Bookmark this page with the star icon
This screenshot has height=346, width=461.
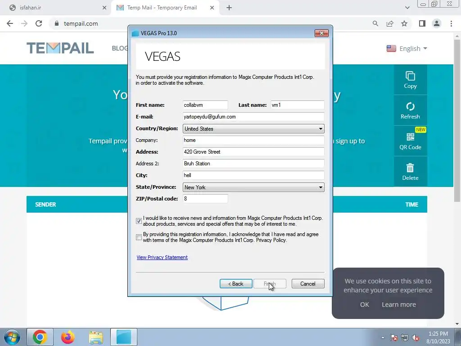(x=404, y=23)
